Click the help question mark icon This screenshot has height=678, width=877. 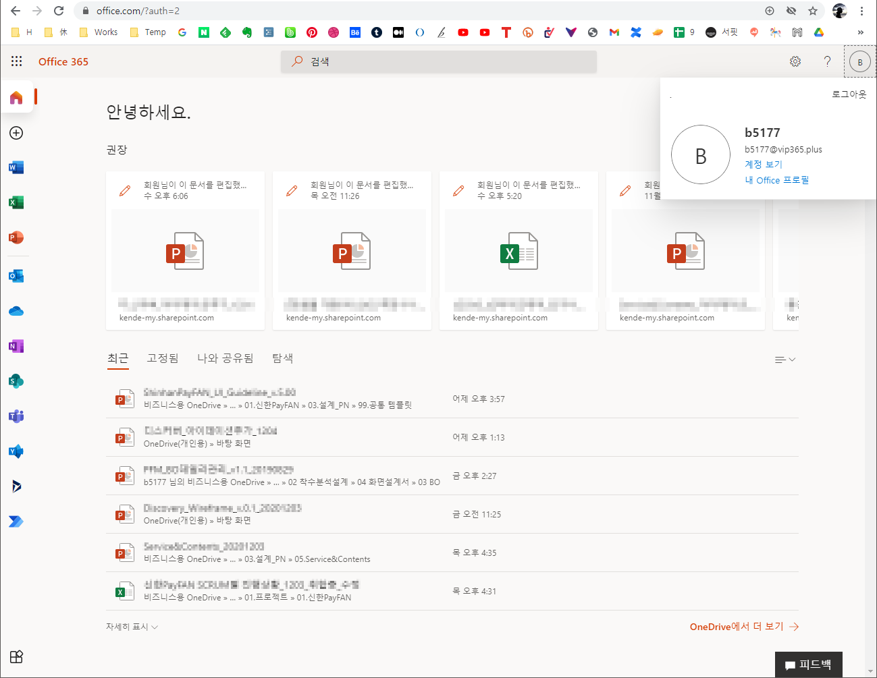(x=827, y=61)
